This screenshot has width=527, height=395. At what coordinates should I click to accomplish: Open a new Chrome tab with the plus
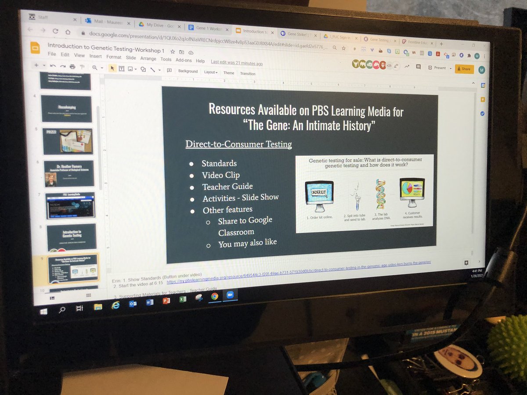(441, 43)
